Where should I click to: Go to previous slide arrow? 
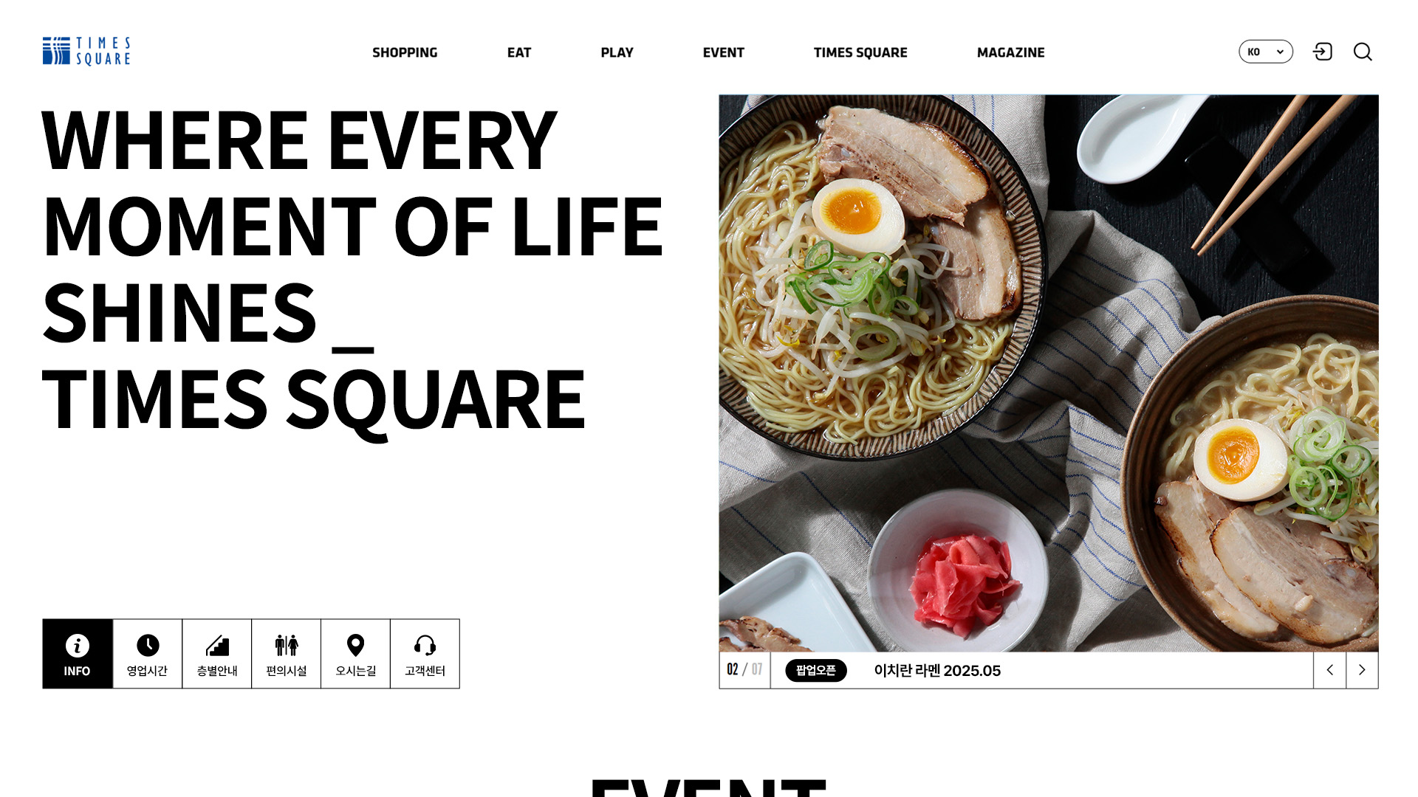1329,670
